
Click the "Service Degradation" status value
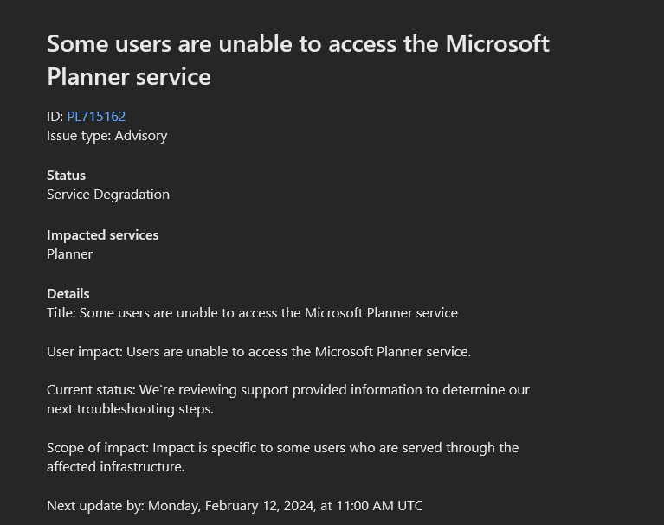coord(108,194)
